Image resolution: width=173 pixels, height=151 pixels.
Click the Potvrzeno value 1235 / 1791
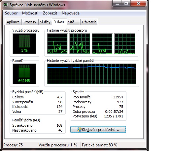point(114,116)
